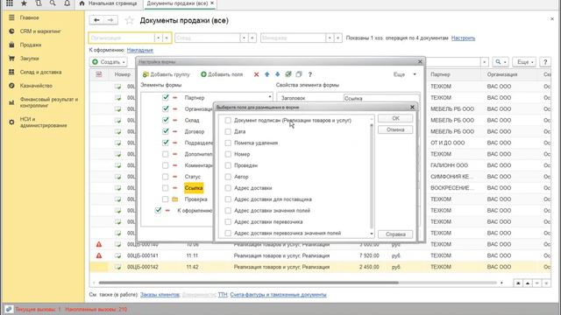Image resolution: width=561 pixels, height=315 pixels.
Task: Open Заказы клиентов link at bottom
Action: click(160, 295)
